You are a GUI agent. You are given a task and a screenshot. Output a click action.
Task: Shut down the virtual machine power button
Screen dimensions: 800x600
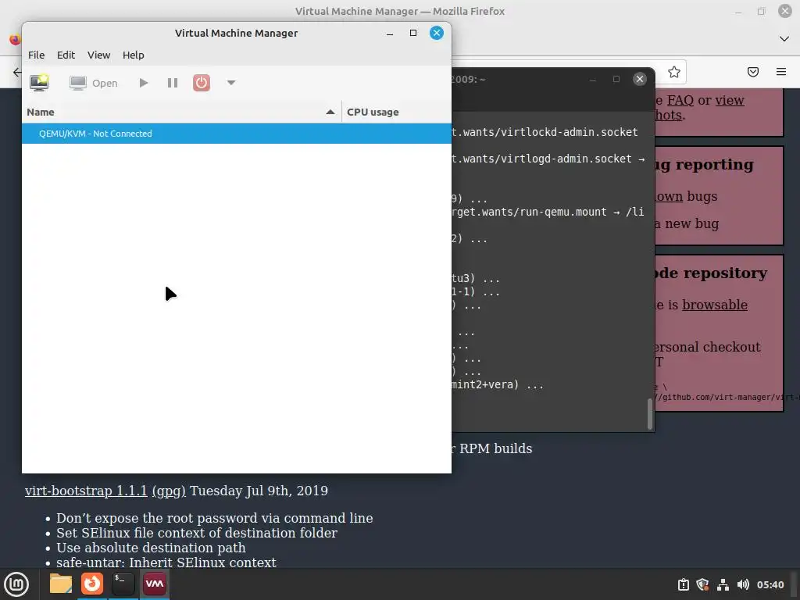click(202, 83)
